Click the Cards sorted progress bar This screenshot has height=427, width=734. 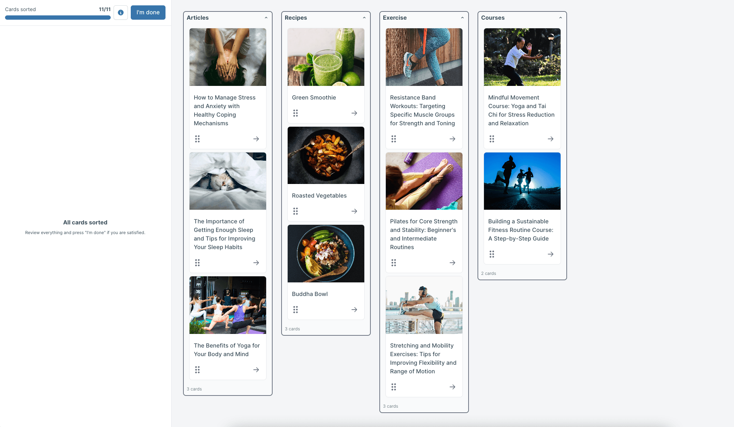[x=58, y=18]
